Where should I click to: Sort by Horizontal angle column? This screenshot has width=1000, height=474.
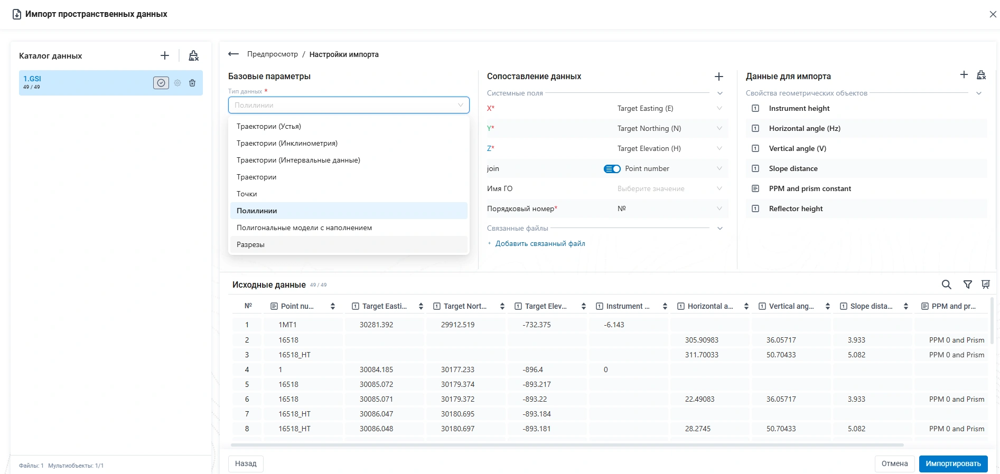[x=746, y=306]
